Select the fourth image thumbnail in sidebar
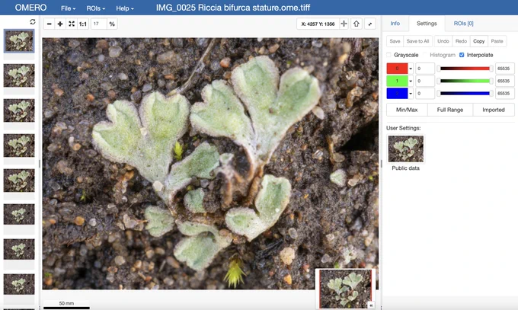Viewport: 518px width, 310px height. (19, 145)
